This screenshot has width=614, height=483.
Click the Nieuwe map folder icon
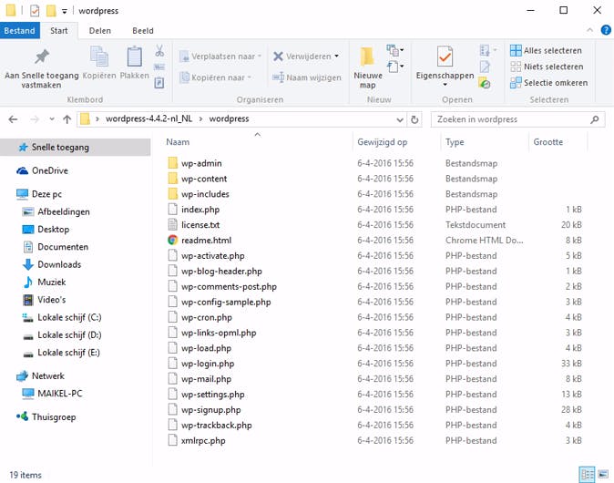tap(367, 56)
